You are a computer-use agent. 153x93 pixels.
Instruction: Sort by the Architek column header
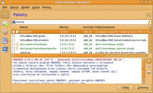click(88, 27)
